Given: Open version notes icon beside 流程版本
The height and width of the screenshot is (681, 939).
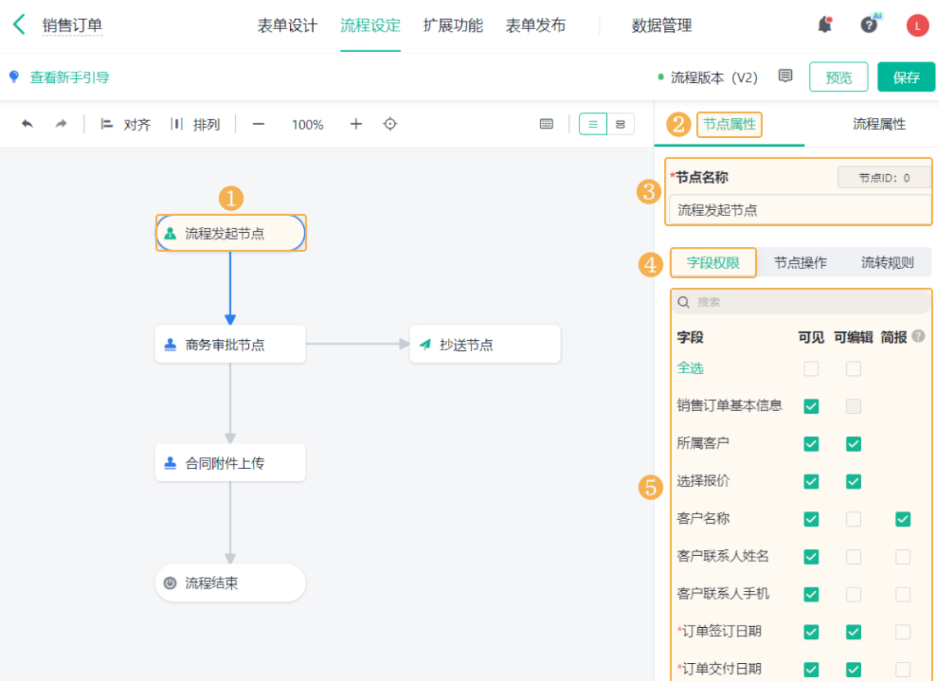Looking at the screenshot, I should 785,76.
